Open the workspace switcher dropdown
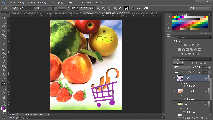This screenshot has width=213, height=120. click(x=200, y=8)
